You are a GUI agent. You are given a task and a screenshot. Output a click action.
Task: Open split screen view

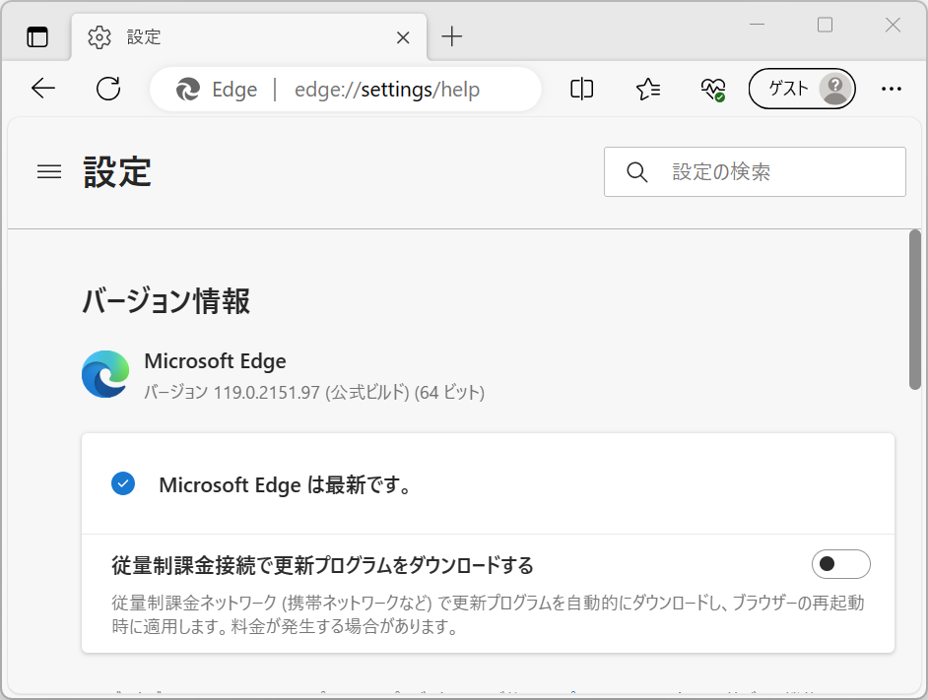tap(580, 89)
